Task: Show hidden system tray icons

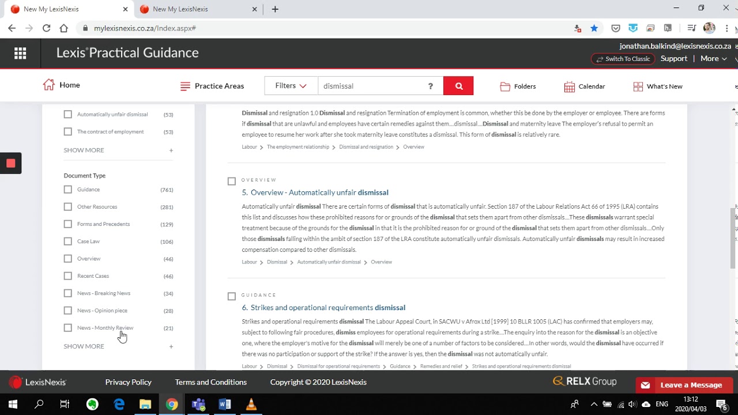Action: [x=594, y=405]
